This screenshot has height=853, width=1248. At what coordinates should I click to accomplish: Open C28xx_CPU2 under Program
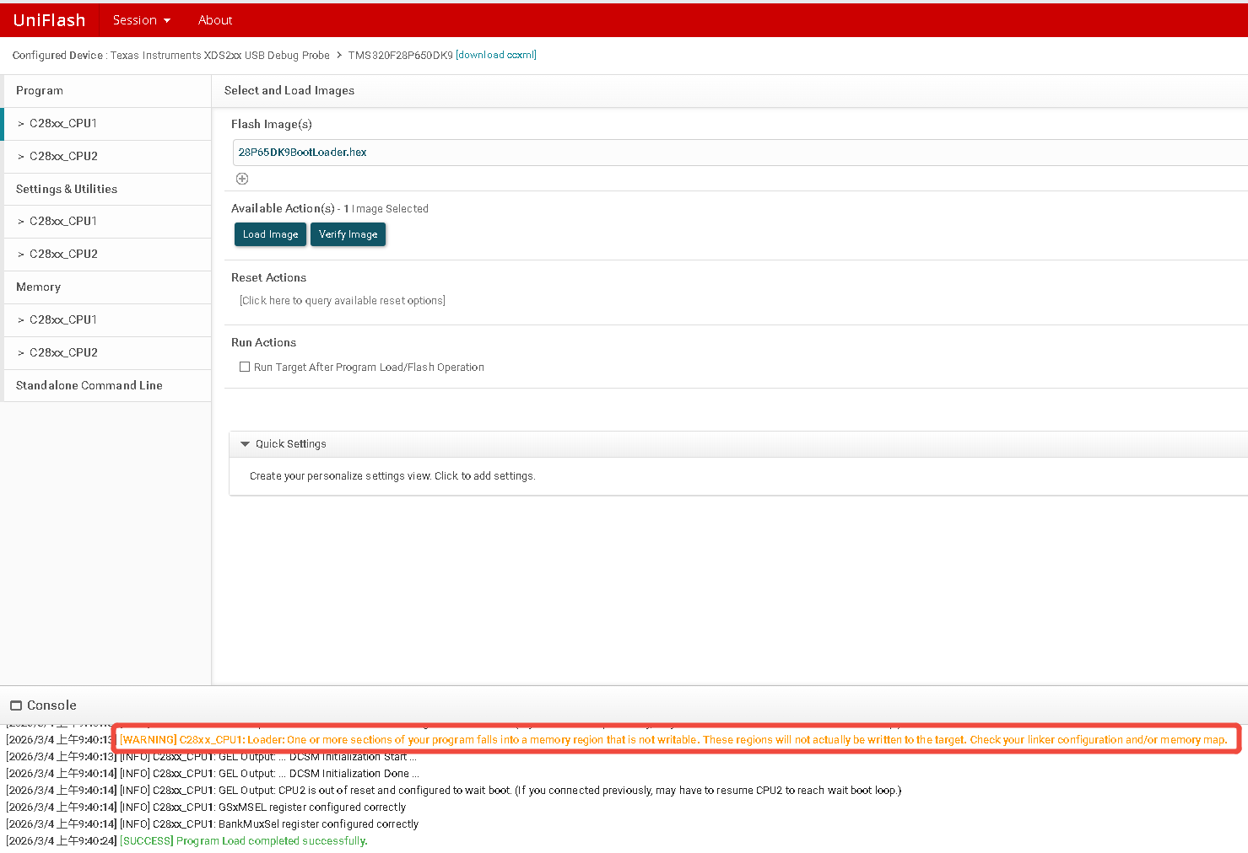(x=107, y=157)
